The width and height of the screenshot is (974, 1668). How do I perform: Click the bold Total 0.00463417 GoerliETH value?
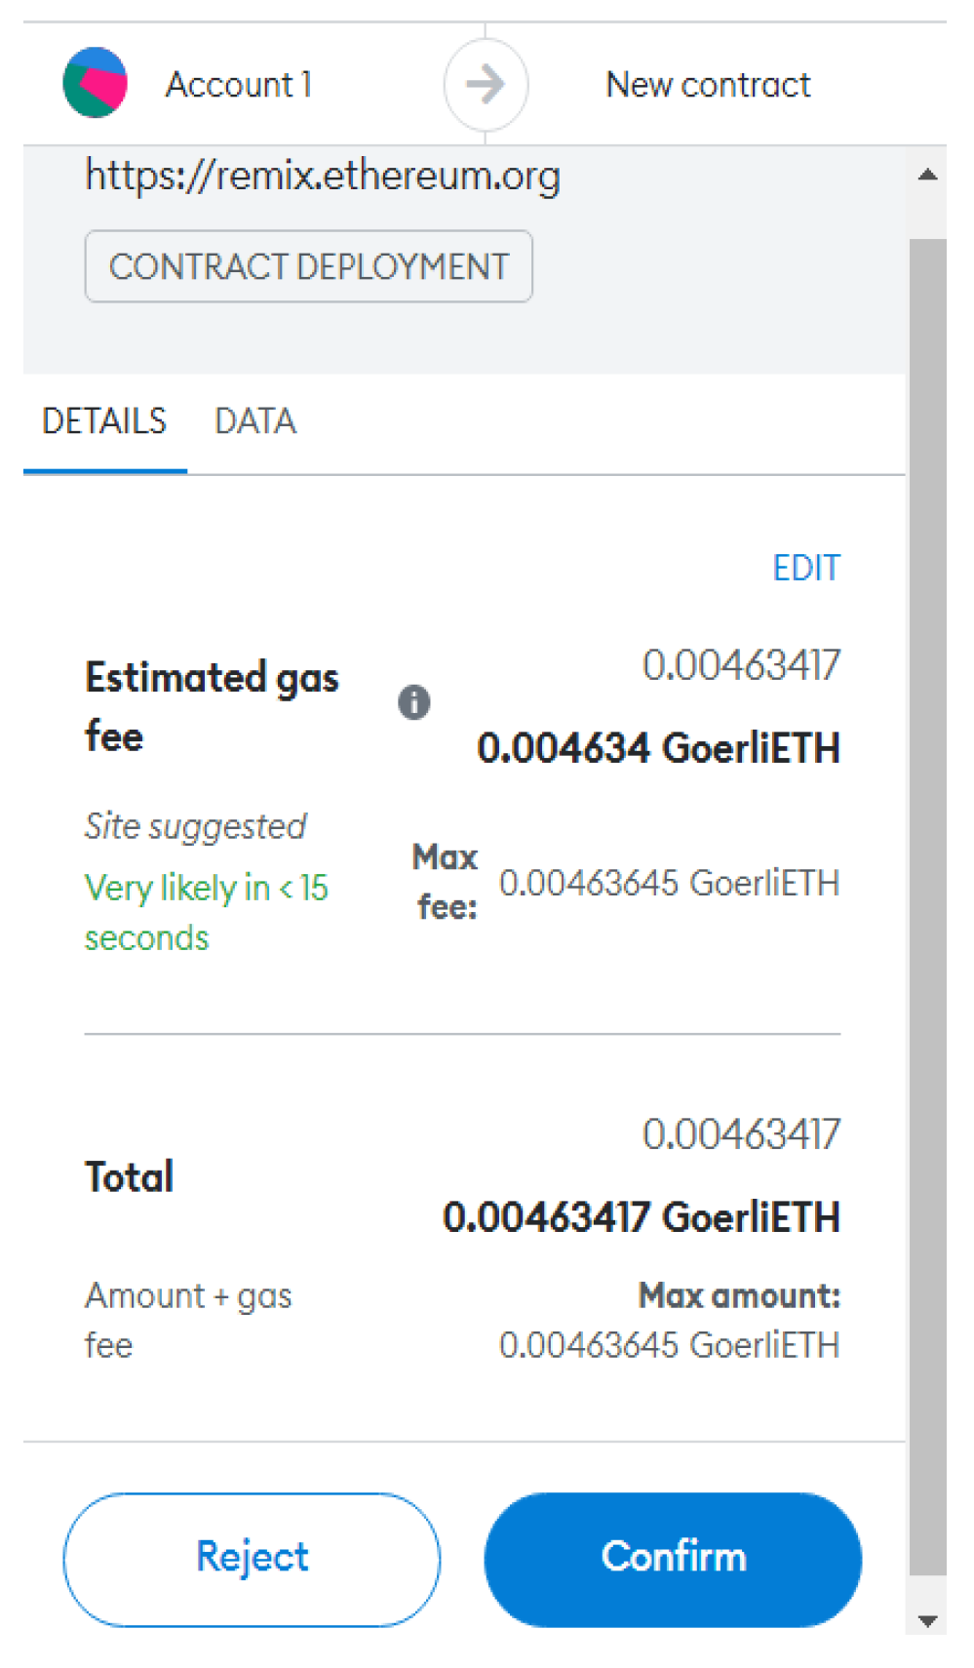[642, 1217]
